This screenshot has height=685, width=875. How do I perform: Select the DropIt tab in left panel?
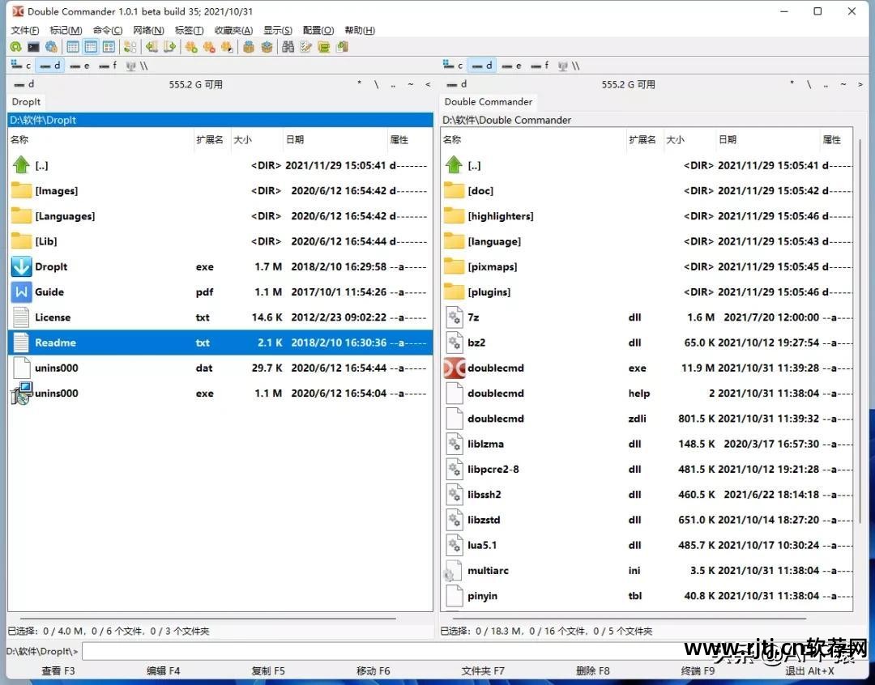pos(26,101)
